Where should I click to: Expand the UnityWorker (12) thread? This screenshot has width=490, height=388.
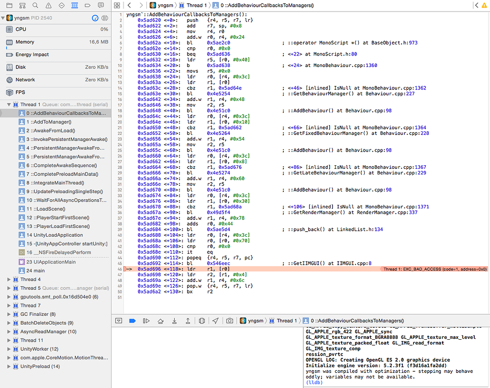[x=9, y=349]
